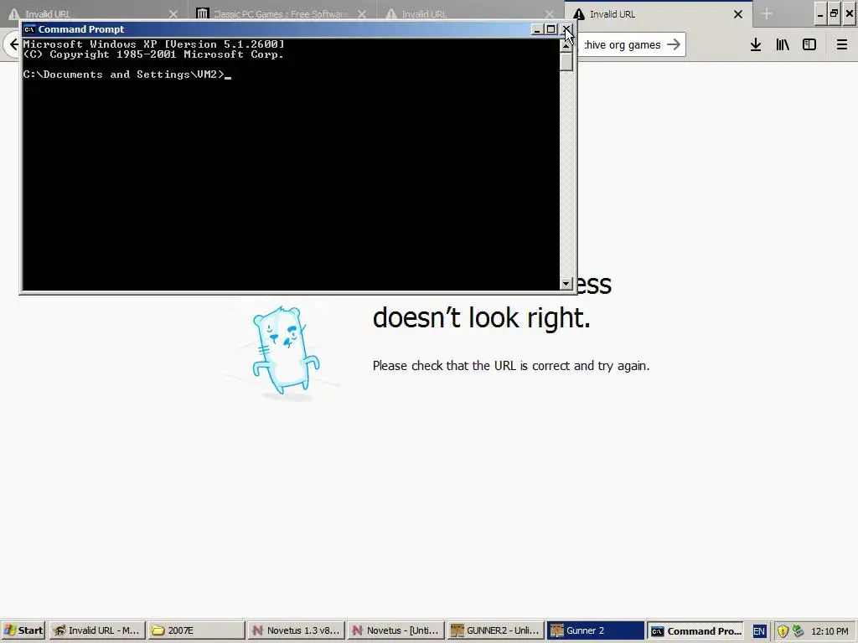Select the active Invalid URL tab

[x=657, y=14]
